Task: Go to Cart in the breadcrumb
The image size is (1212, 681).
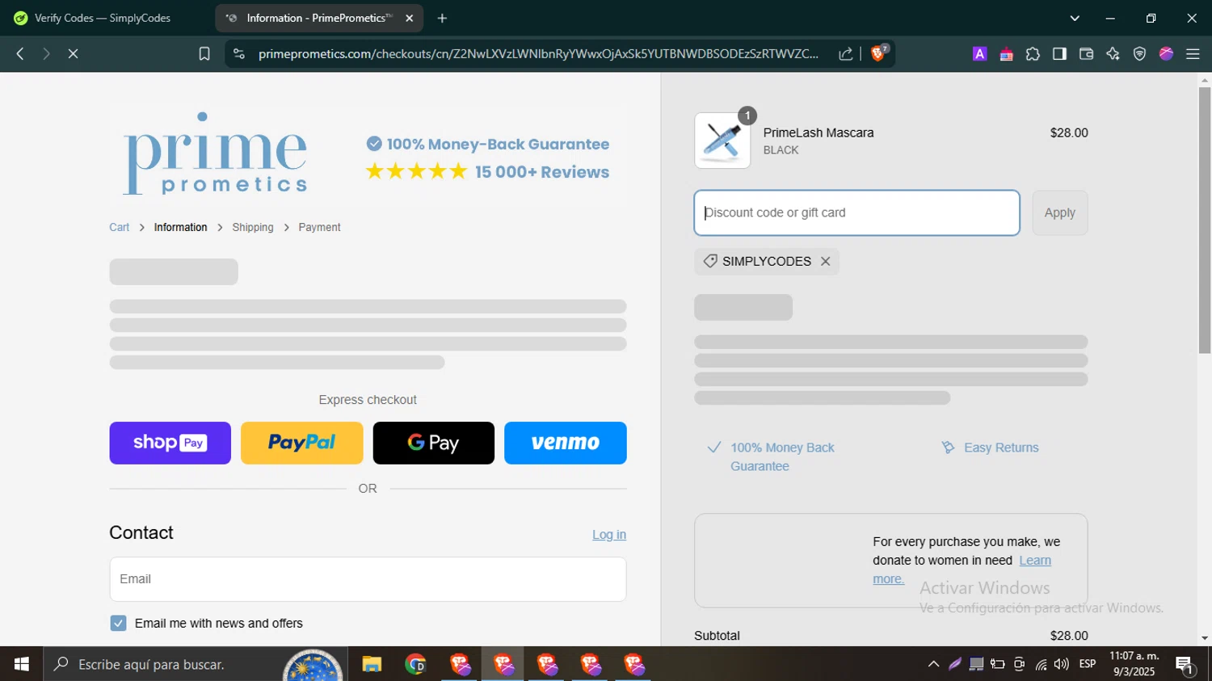Action: coord(120,227)
